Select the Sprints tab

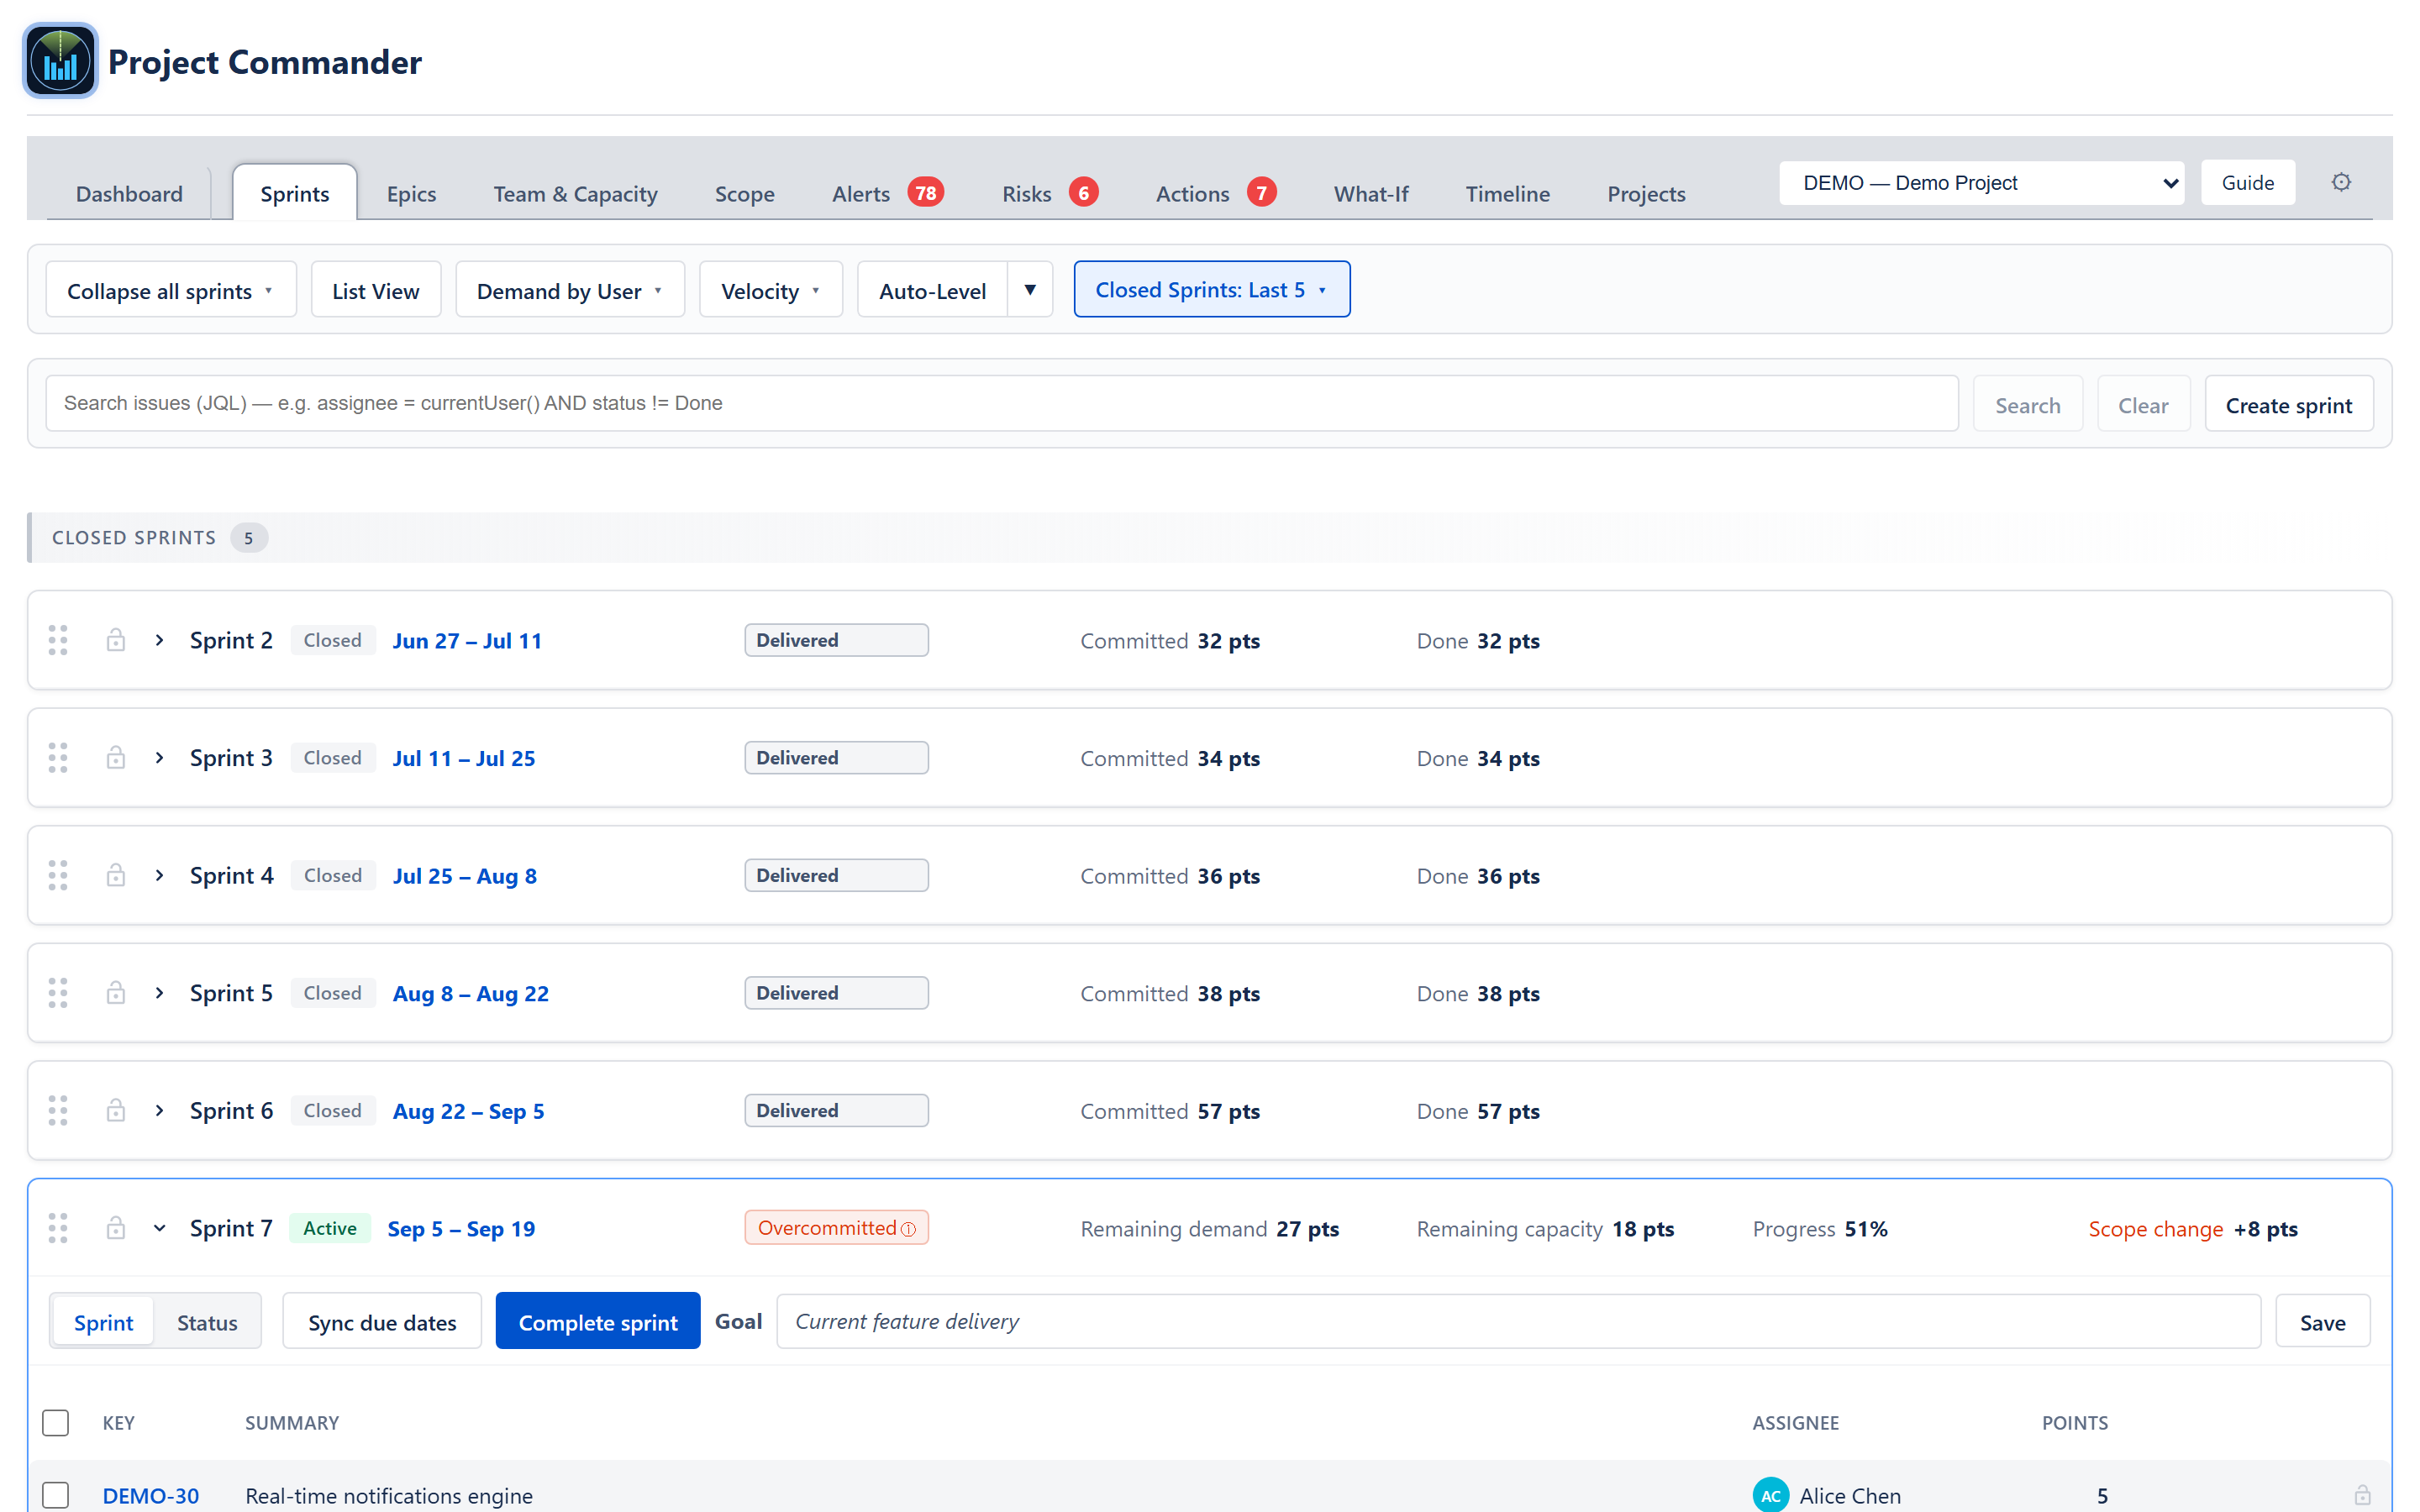(x=295, y=193)
